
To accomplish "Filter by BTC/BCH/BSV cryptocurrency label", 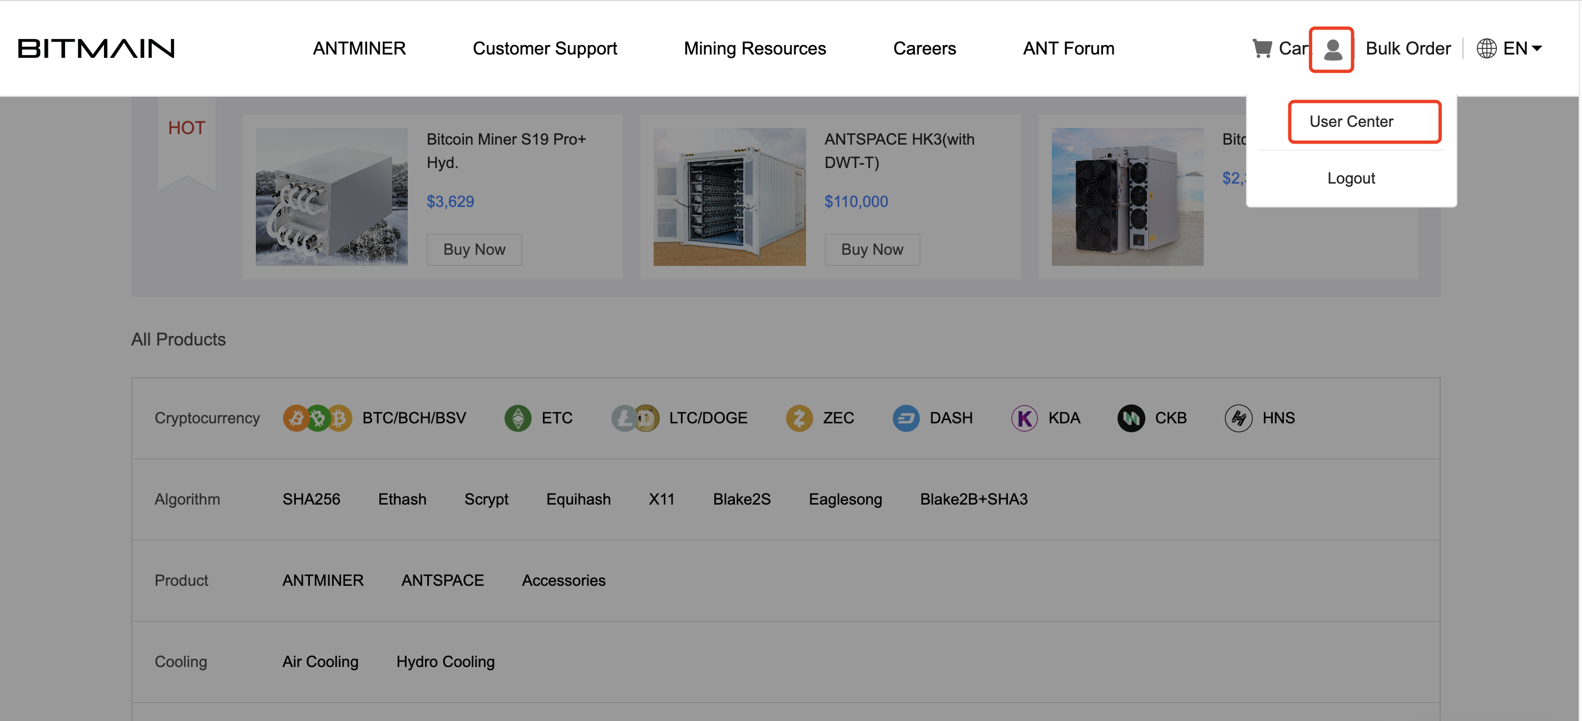I will point(414,418).
